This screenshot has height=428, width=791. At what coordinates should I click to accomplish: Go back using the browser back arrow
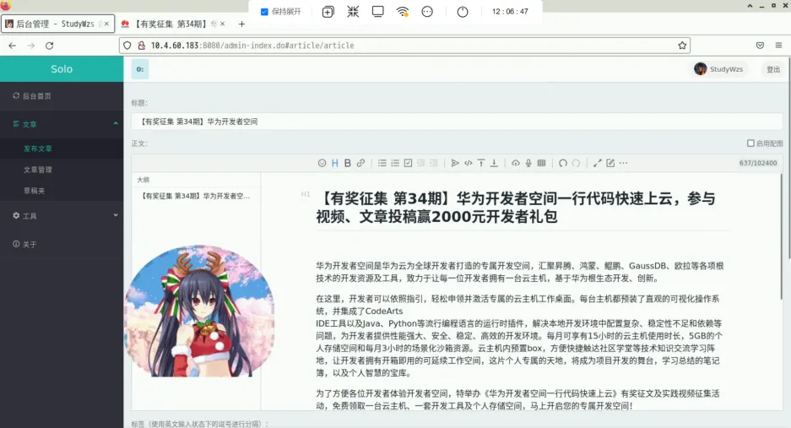click(x=13, y=46)
